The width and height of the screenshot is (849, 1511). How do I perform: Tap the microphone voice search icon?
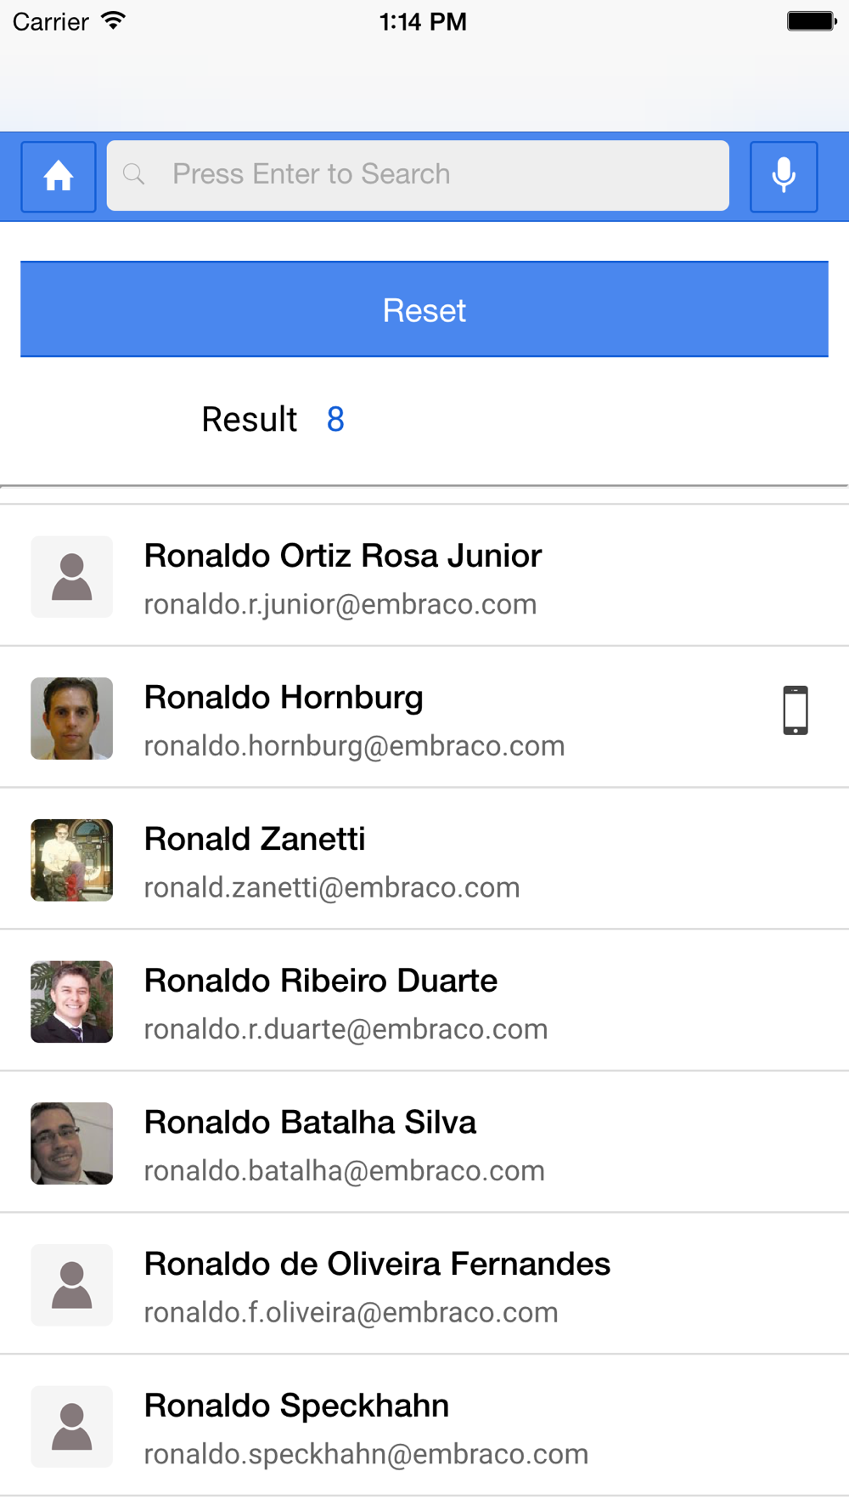(x=784, y=177)
